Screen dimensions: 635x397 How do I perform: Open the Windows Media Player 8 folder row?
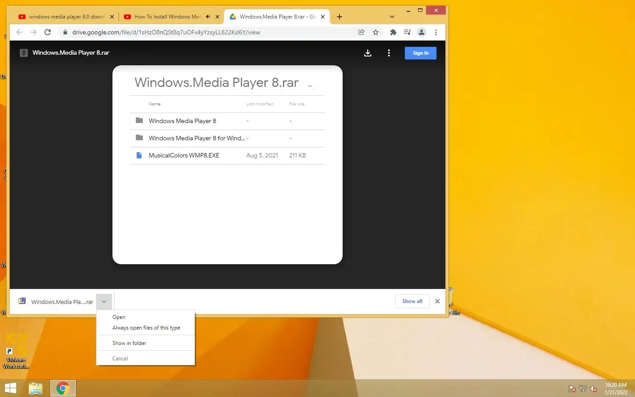(228, 121)
